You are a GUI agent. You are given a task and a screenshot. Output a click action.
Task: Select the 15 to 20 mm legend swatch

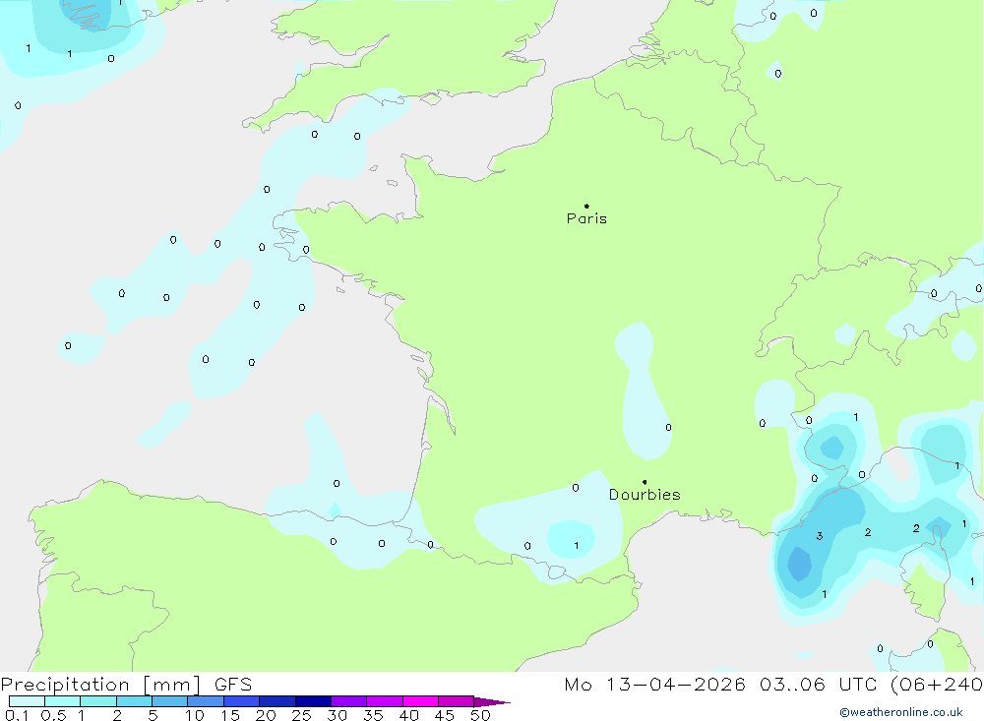(x=241, y=701)
